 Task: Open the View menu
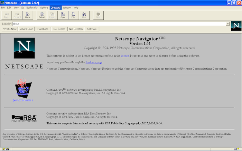coord(16,8)
